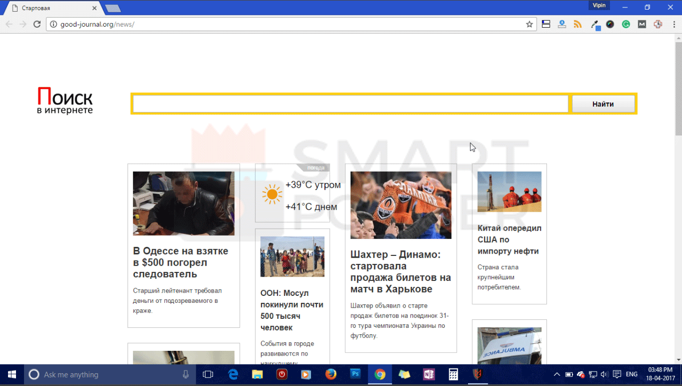This screenshot has height=386, width=682.
Task: Open the Vipin profile switcher
Action: (x=598, y=5)
